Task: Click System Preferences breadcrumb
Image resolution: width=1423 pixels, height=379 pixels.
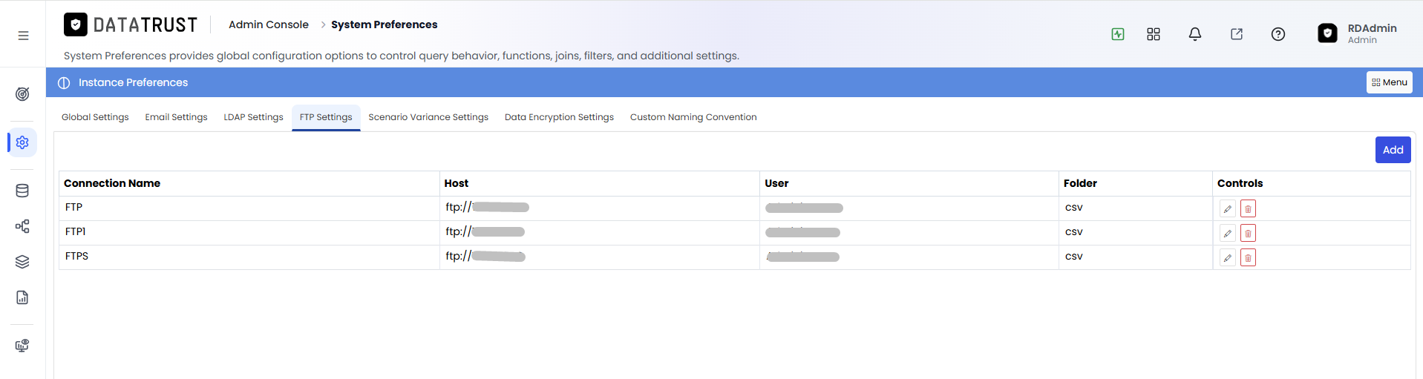Action: 384,24
